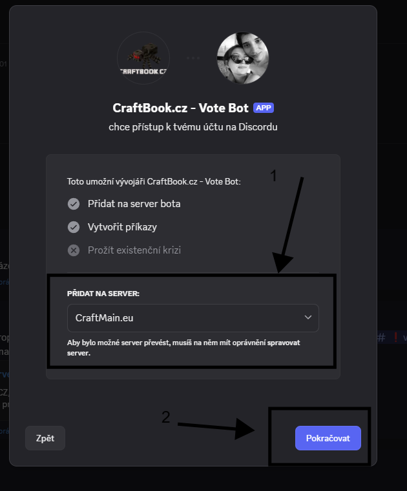Click checkmark icon beside "Vytvořit příkazy"
This screenshot has width=407, height=491.
[x=74, y=227]
